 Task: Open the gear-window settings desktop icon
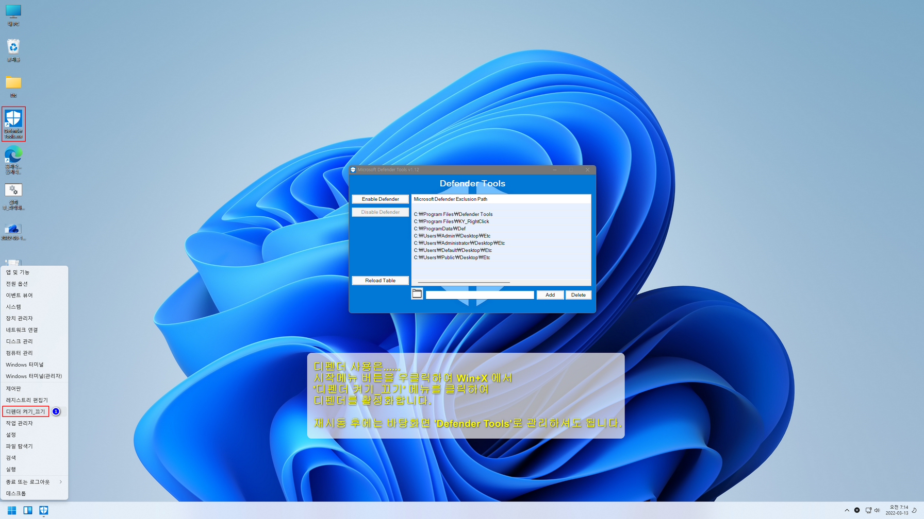click(13, 197)
